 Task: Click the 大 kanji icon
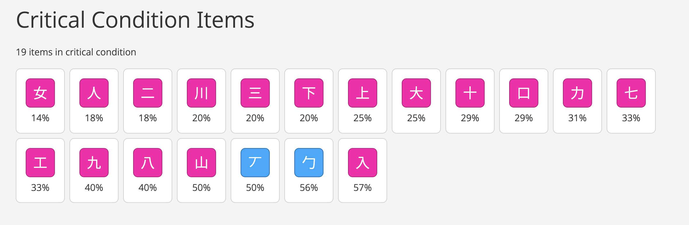tap(416, 93)
